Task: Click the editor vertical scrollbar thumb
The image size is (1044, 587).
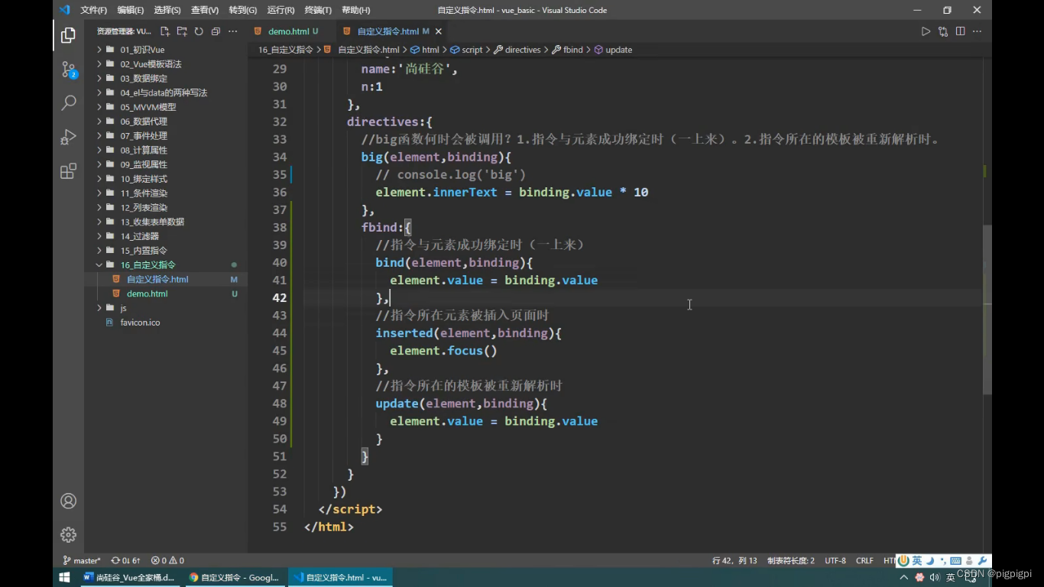Action: pyautogui.click(x=987, y=310)
